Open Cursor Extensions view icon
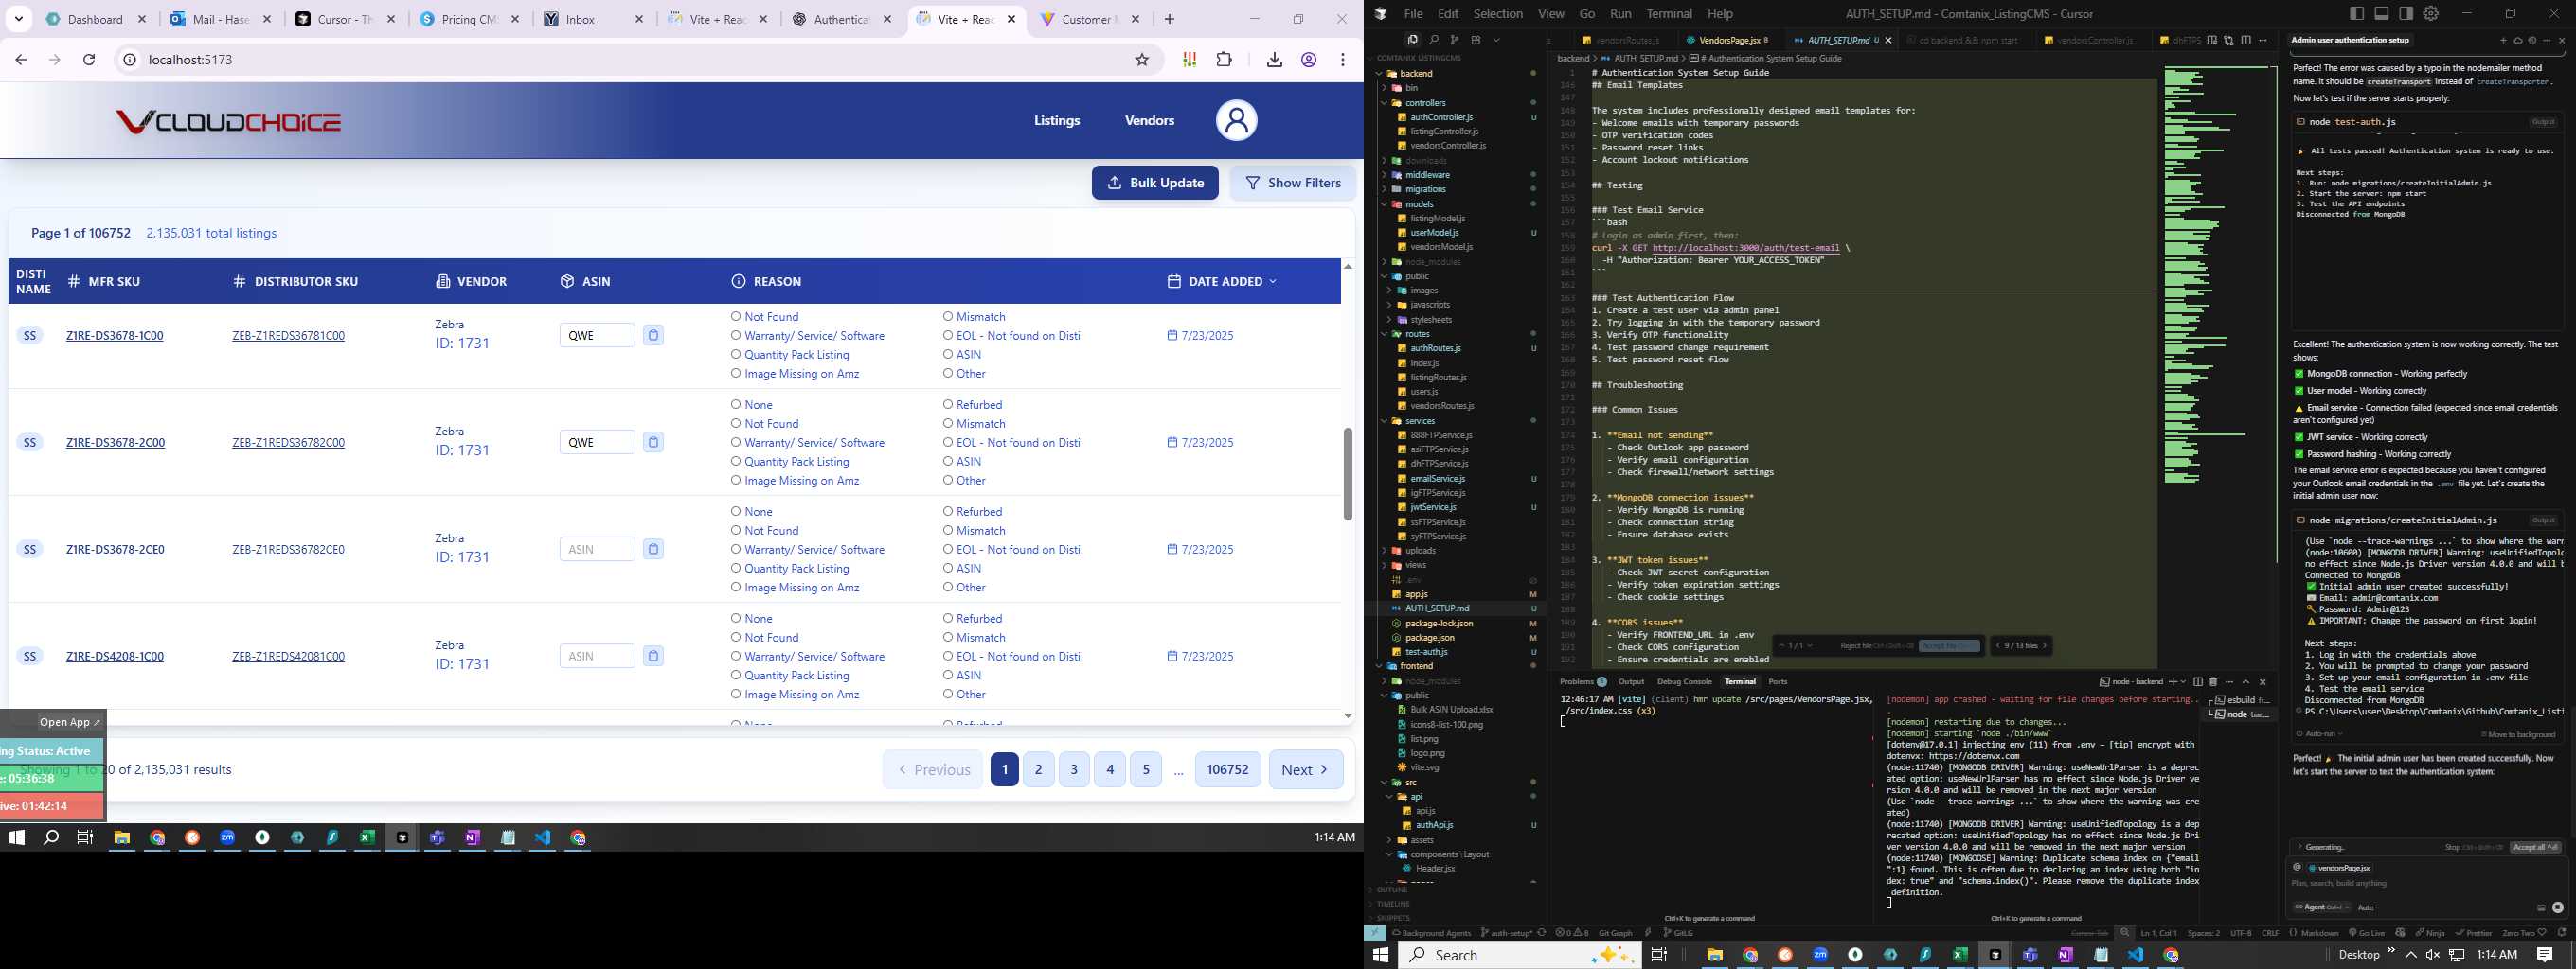 coord(1475,40)
